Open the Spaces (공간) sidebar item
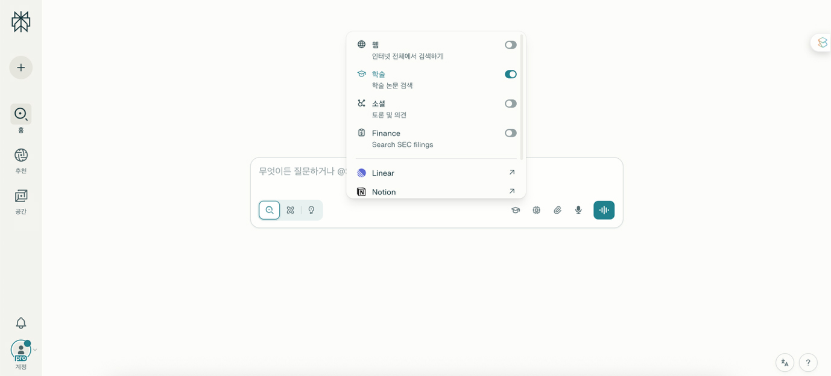 [21, 196]
